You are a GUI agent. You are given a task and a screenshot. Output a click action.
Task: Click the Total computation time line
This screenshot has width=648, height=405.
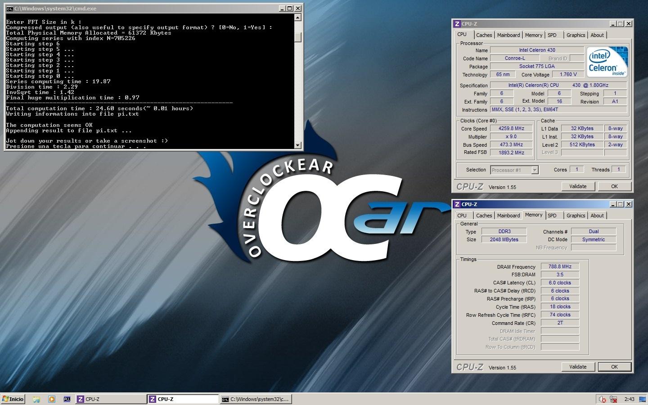[x=99, y=108]
